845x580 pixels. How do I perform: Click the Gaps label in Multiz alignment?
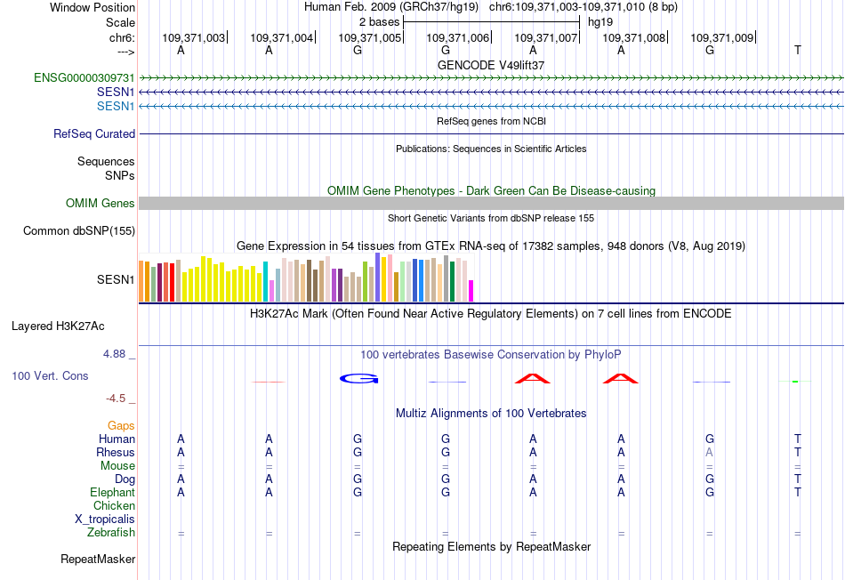121,426
